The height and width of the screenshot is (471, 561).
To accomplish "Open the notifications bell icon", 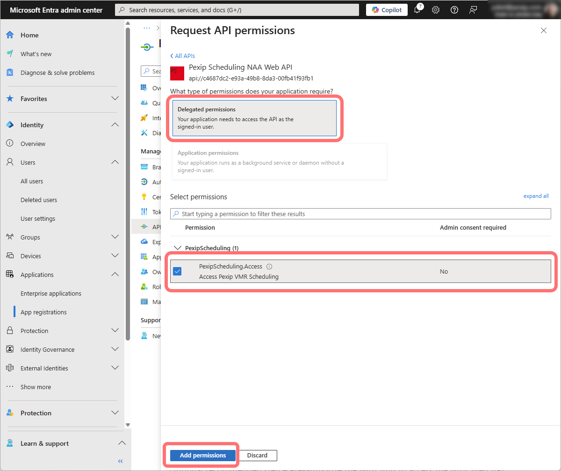I will pos(417,10).
